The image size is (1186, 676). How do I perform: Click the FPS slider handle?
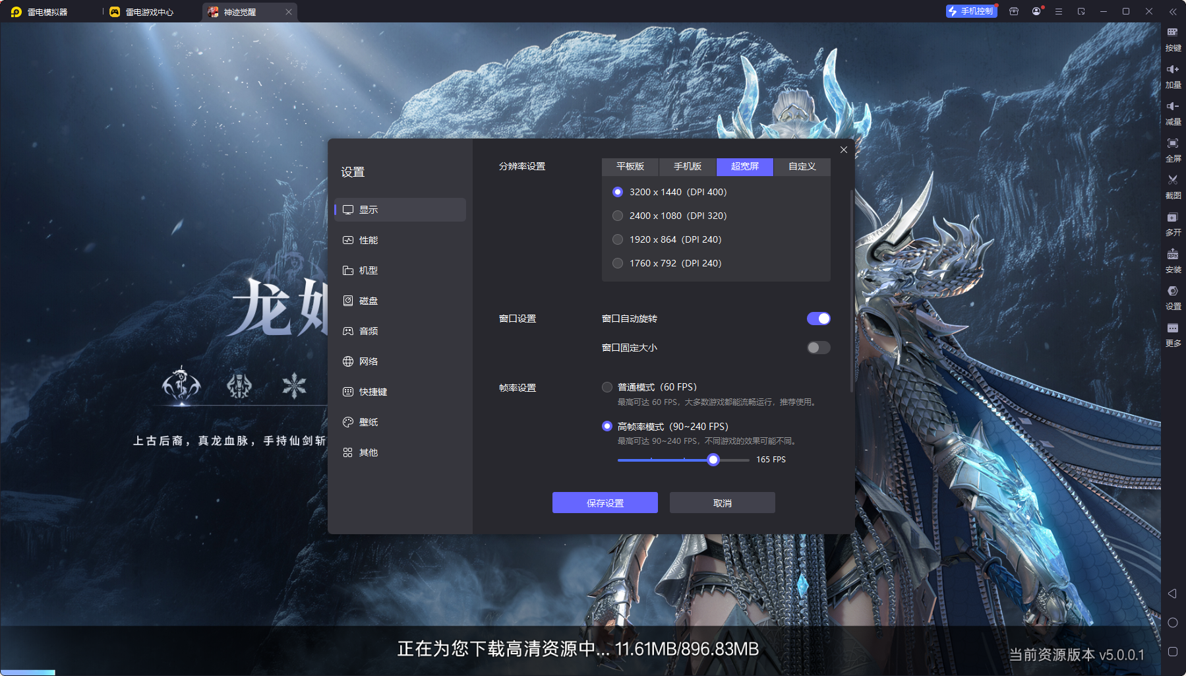click(x=713, y=460)
